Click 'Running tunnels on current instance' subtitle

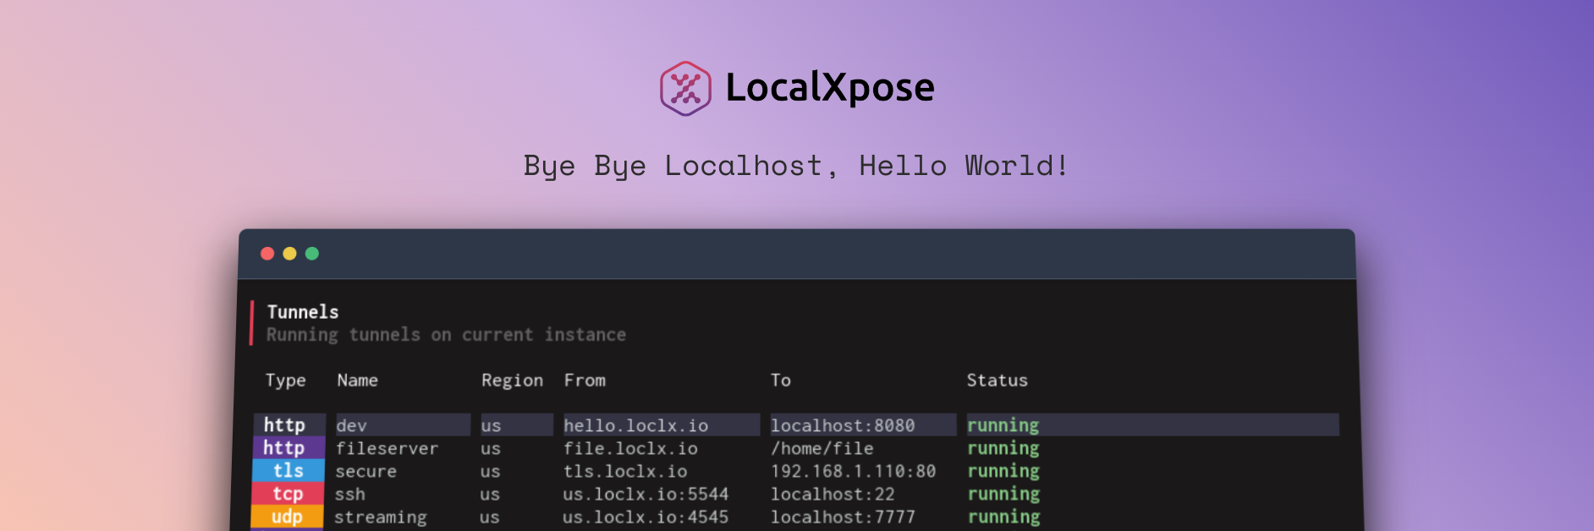click(x=446, y=335)
